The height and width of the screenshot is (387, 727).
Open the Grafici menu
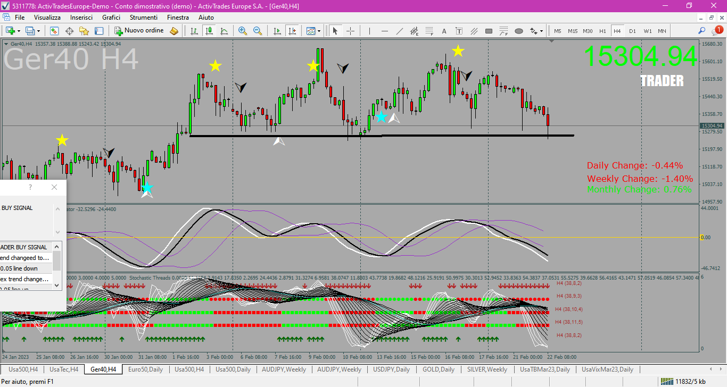[111, 18]
